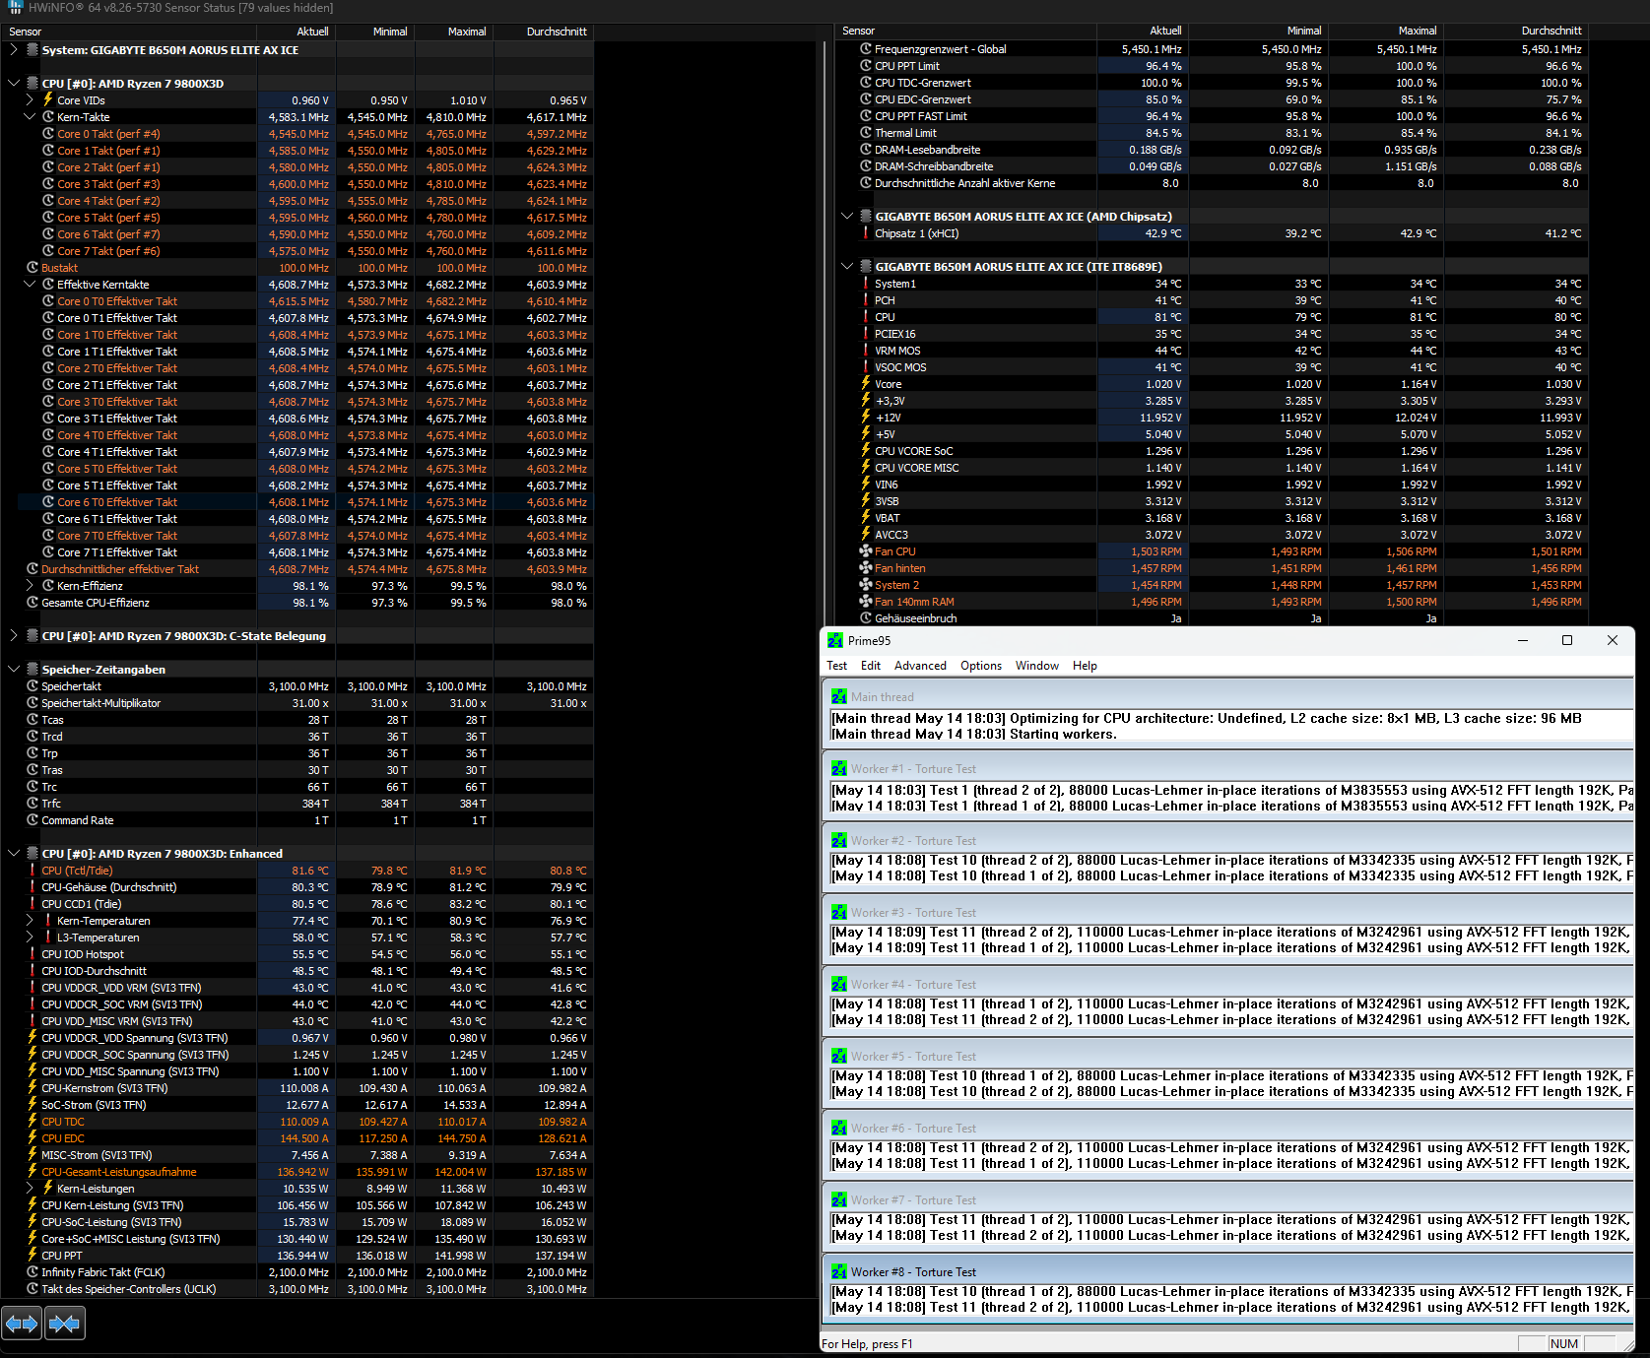Collapse the Kern-Takte group
The width and height of the screenshot is (1650, 1358).
[x=30, y=117]
